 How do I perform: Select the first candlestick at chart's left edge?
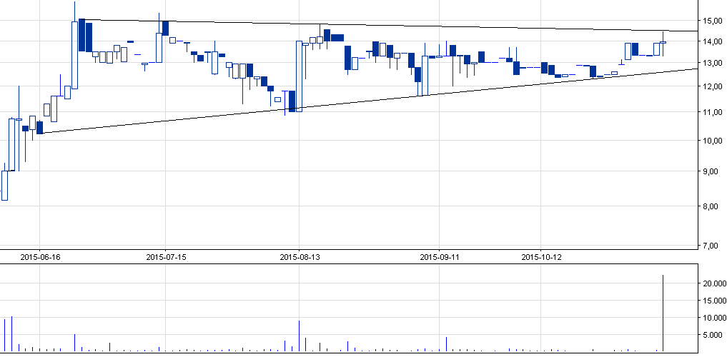(x=4, y=186)
